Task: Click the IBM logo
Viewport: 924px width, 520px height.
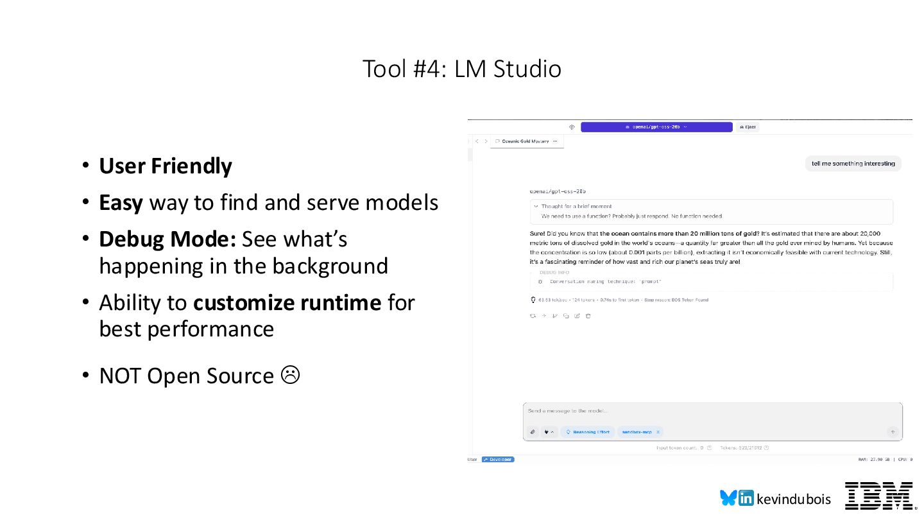Action: coord(878,495)
